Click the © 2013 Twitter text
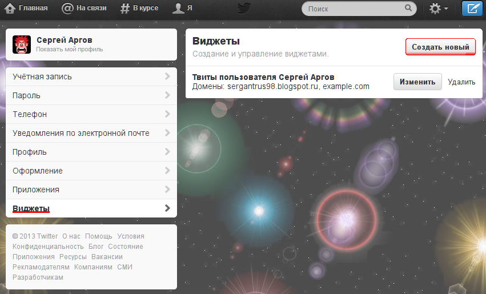The height and width of the screenshot is (294, 486). pyautogui.click(x=35, y=236)
